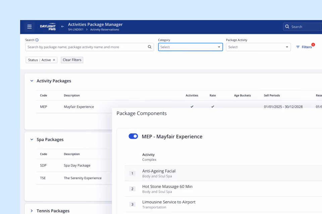Click the Filters funnel icon
The image size is (322, 214).
pos(298,47)
